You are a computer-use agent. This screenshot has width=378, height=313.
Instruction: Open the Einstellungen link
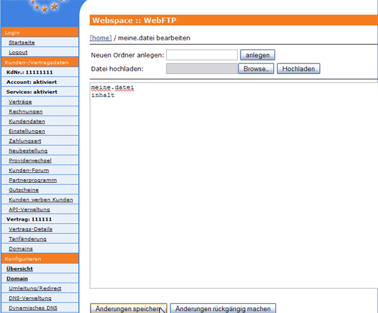[26, 131]
